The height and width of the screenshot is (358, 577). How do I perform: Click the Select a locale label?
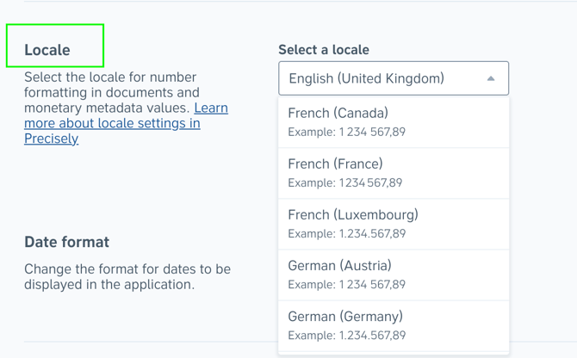click(324, 50)
